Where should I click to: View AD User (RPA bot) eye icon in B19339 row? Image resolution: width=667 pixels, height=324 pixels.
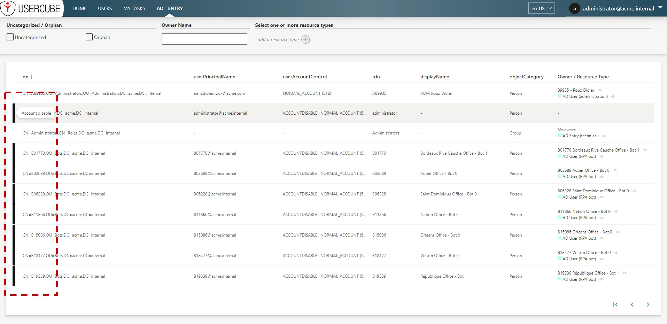601,280
